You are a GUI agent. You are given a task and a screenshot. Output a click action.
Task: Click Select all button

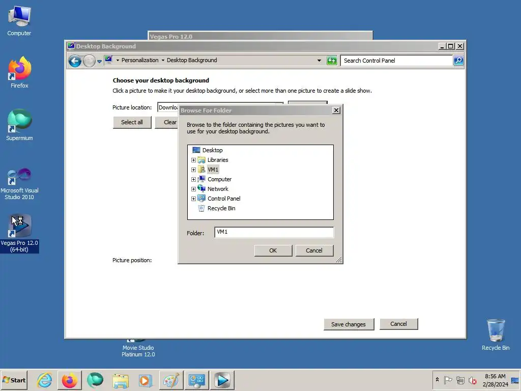tap(132, 122)
